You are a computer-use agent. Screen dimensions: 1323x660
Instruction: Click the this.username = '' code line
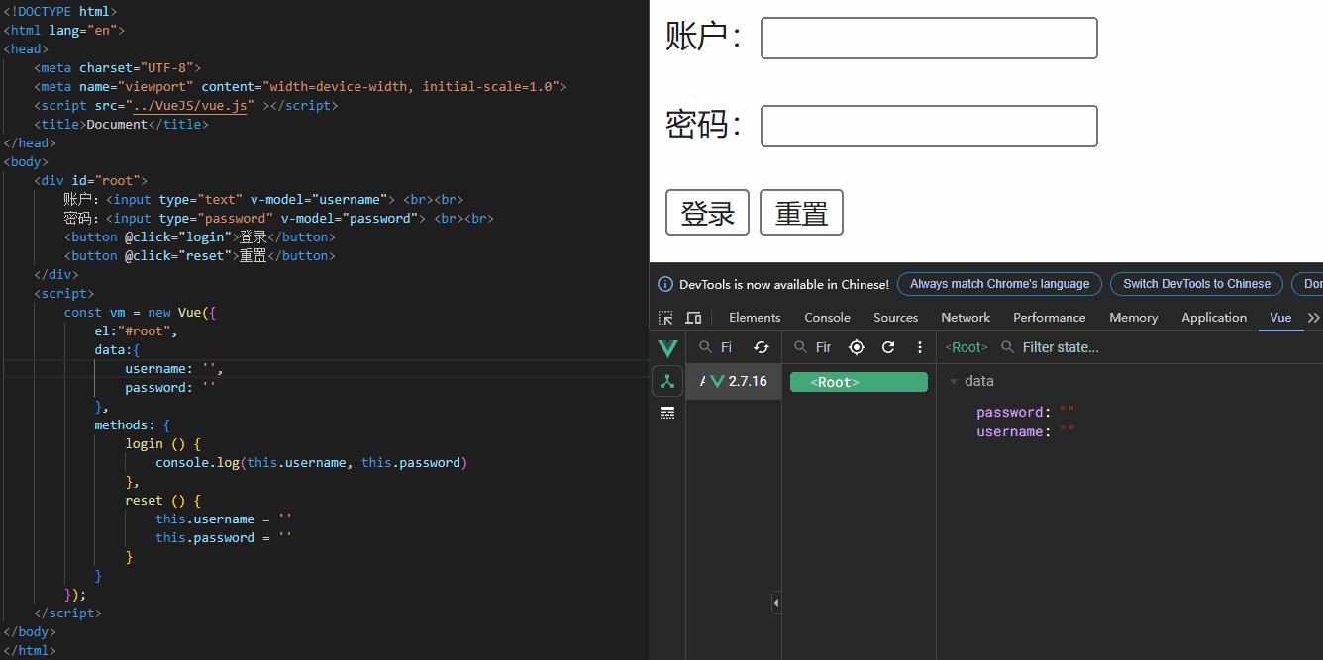224,519
